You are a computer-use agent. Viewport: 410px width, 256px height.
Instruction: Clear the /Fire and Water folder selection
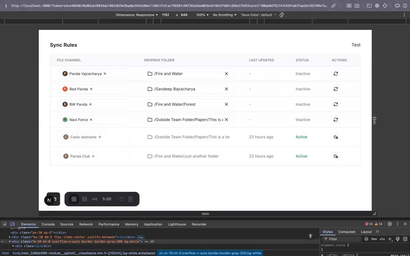[226, 74]
